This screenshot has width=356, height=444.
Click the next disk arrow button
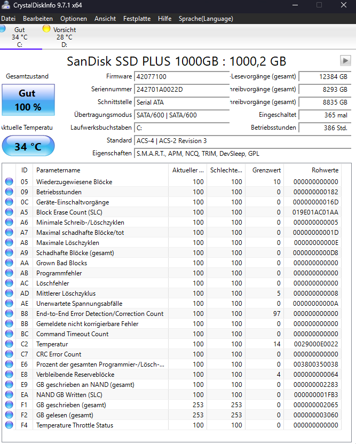pyautogui.click(x=345, y=61)
